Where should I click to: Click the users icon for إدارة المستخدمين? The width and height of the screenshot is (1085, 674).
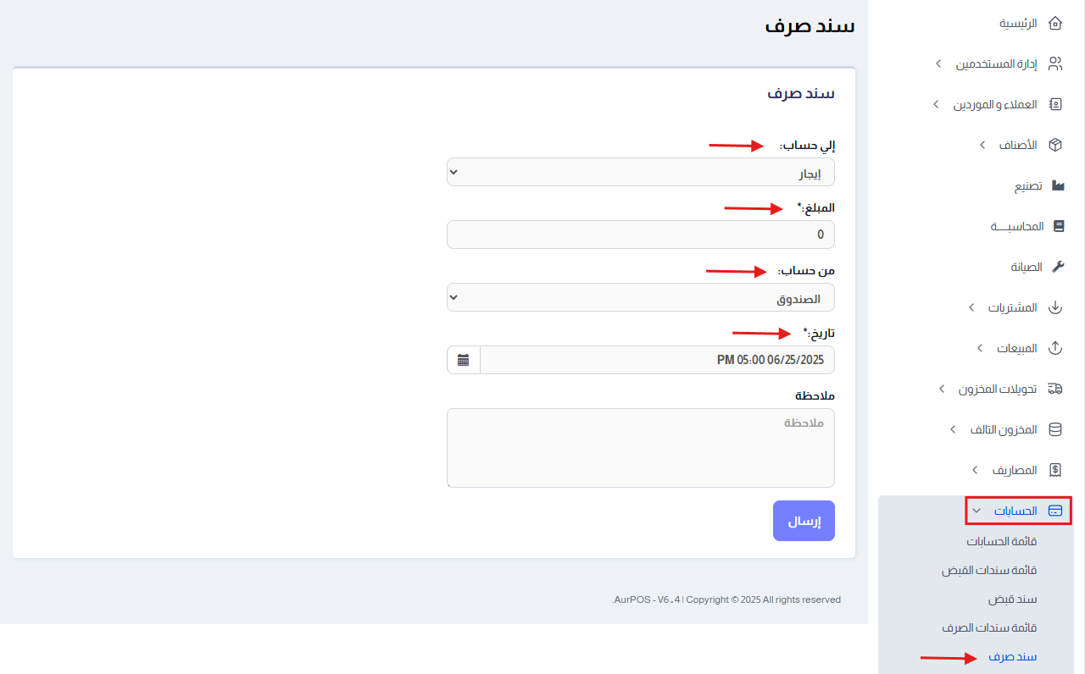[x=1055, y=64]
